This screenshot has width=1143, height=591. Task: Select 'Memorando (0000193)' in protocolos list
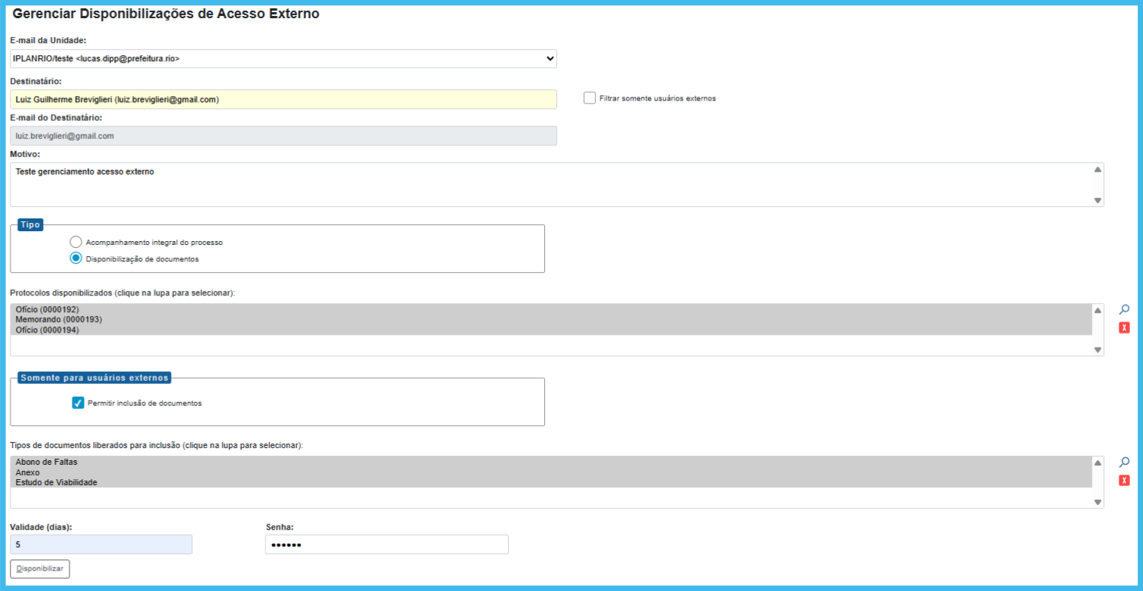tap(59, 320)
